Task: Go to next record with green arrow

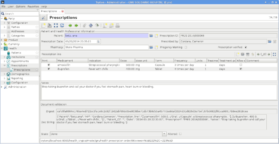Action: coord(76,25)
